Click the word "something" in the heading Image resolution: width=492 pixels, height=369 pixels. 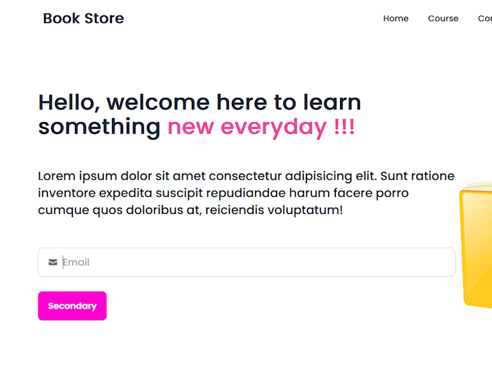[x=99, y=127]
